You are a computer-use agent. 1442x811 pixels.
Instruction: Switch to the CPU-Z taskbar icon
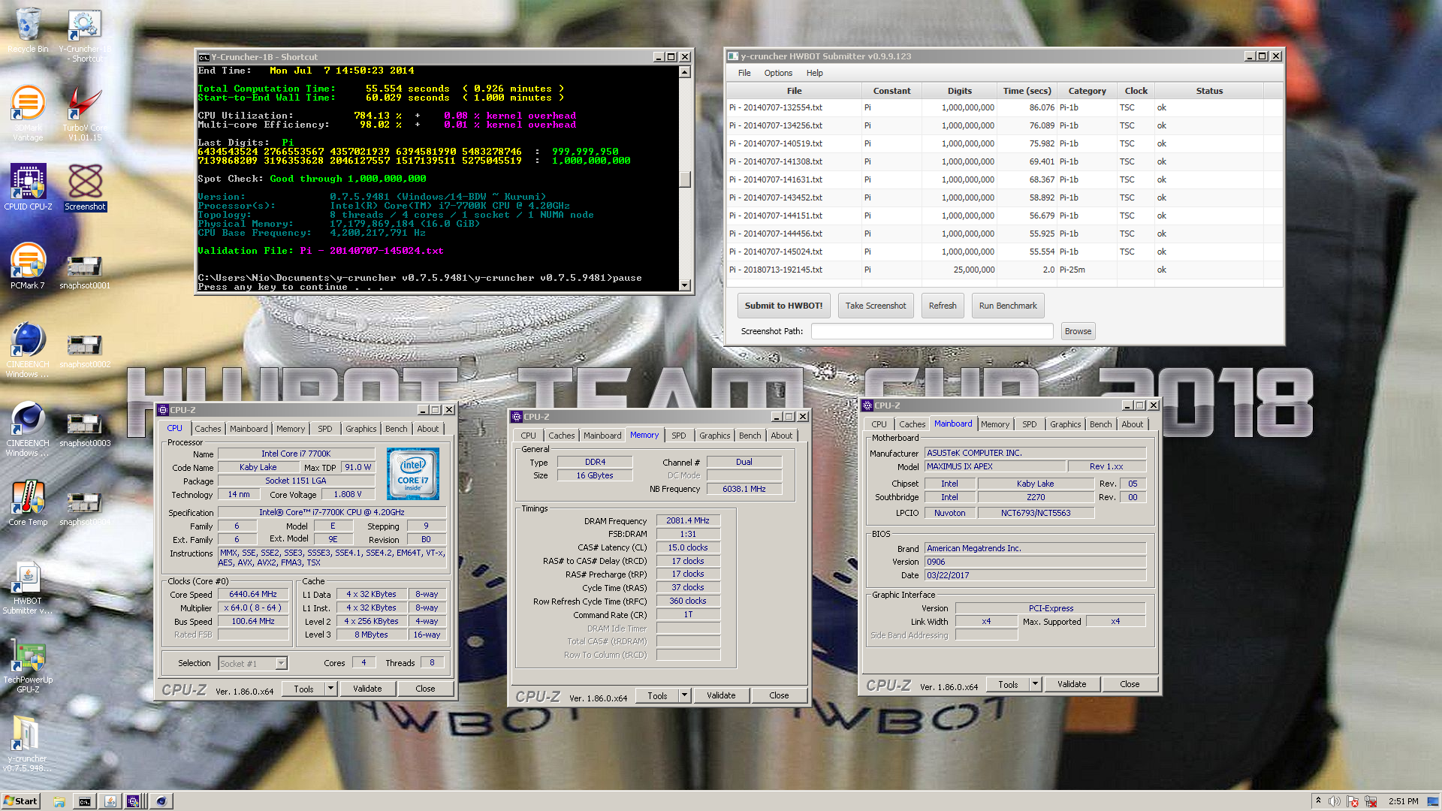[x=133, y=801]
